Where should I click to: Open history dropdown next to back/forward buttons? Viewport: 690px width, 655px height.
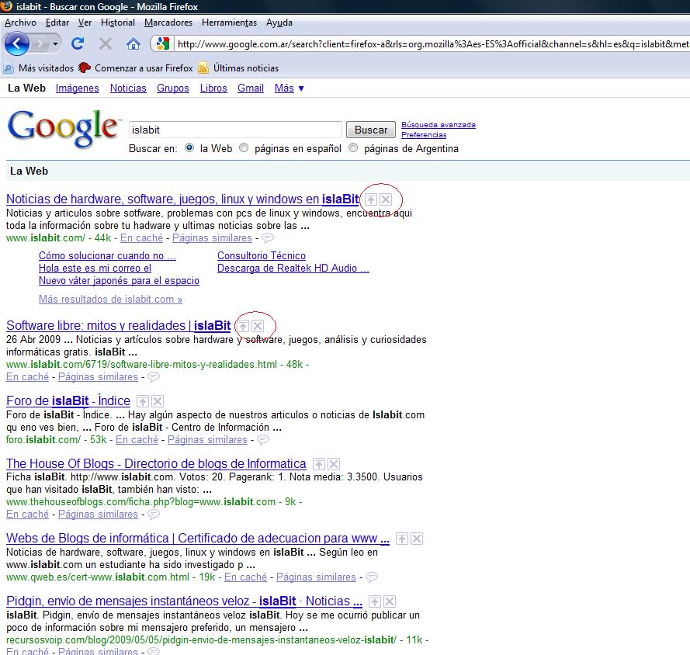(x=54, y=43)
